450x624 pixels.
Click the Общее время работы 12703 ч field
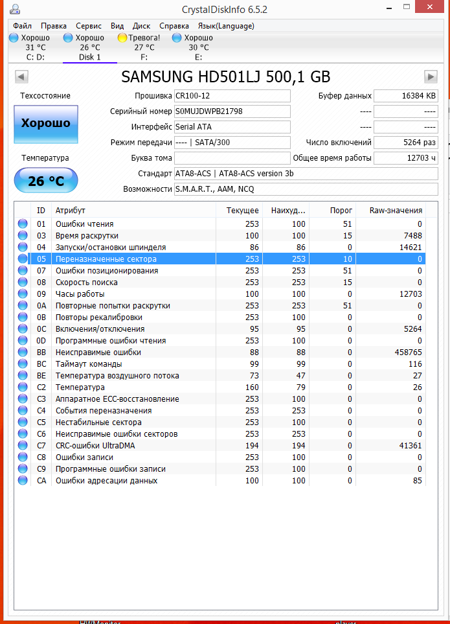(x=406, y=158)
